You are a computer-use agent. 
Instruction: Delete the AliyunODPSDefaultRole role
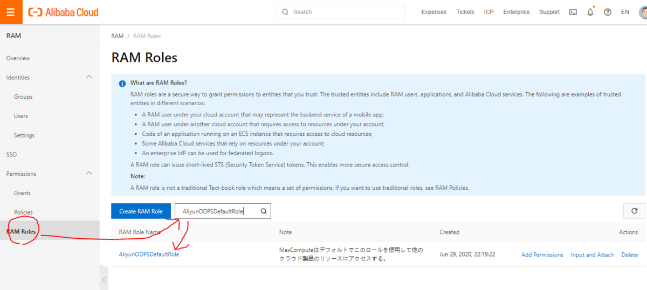click(630, 254)
